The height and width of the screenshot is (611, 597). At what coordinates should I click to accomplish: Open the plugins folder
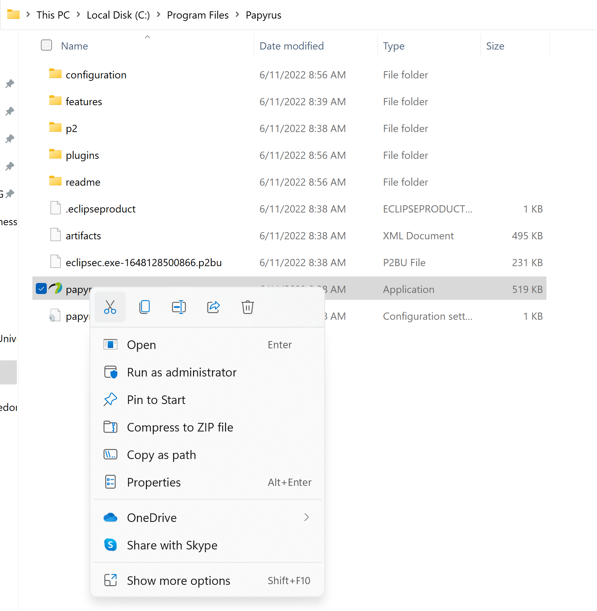[82, 155]
